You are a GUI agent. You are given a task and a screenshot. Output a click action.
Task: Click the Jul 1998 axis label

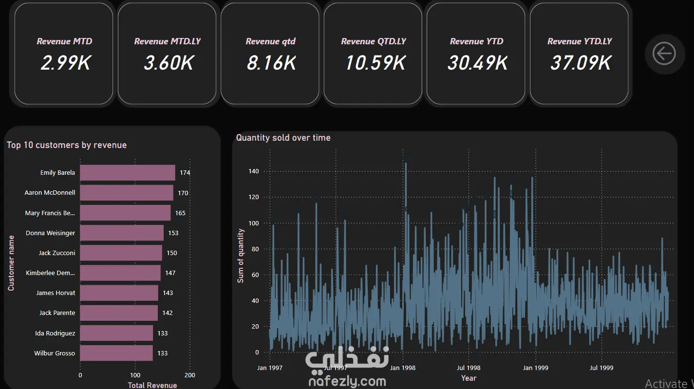(469, 368)
